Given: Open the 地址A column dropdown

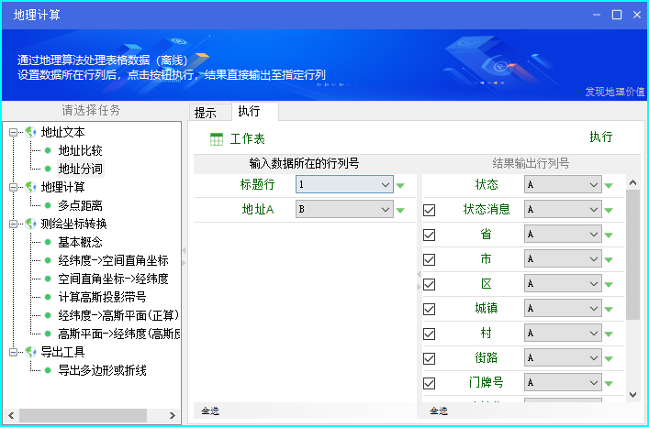Looking at the screenshot, I should (344, 209).
